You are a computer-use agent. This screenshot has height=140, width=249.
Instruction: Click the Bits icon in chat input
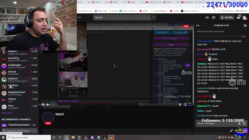click(x=239, y=123)
